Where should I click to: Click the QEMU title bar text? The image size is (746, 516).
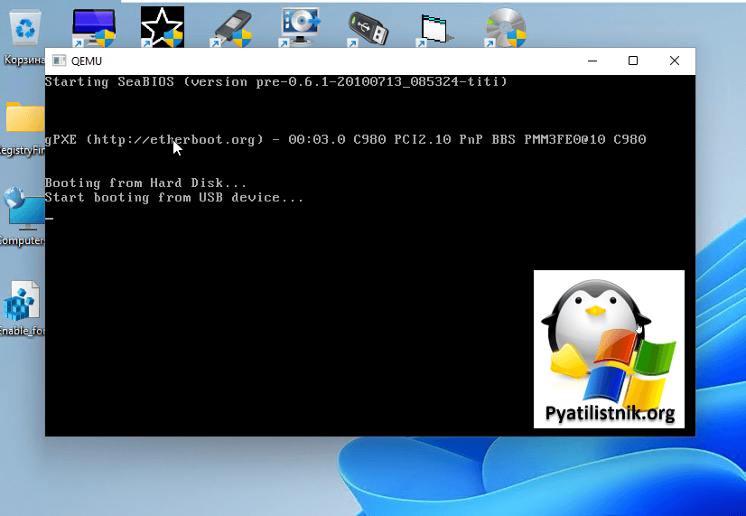coord(87,61)
